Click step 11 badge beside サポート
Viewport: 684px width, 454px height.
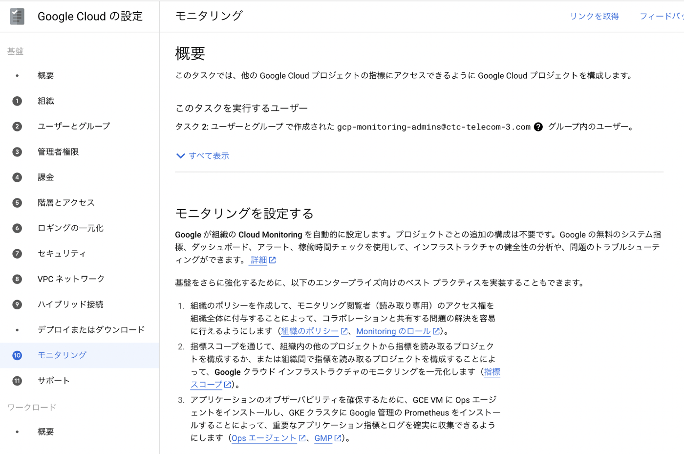pos(17,381)
